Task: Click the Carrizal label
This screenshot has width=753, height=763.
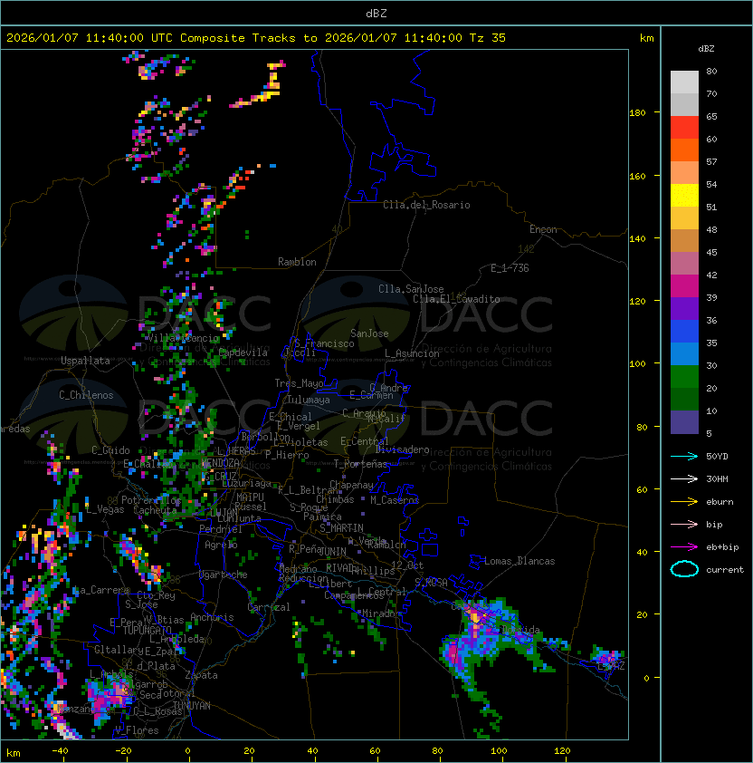Action: [269, 607]
